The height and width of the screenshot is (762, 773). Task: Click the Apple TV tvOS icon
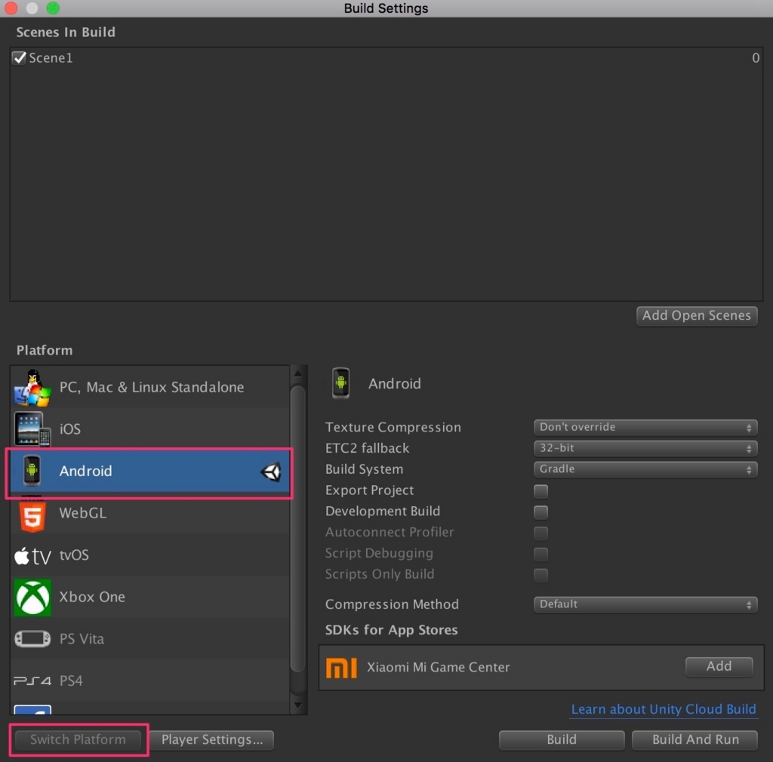click(32, 556)
